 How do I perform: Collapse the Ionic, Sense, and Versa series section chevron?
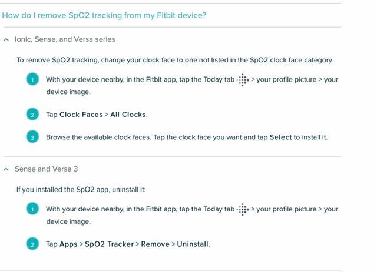pos(6,39)
